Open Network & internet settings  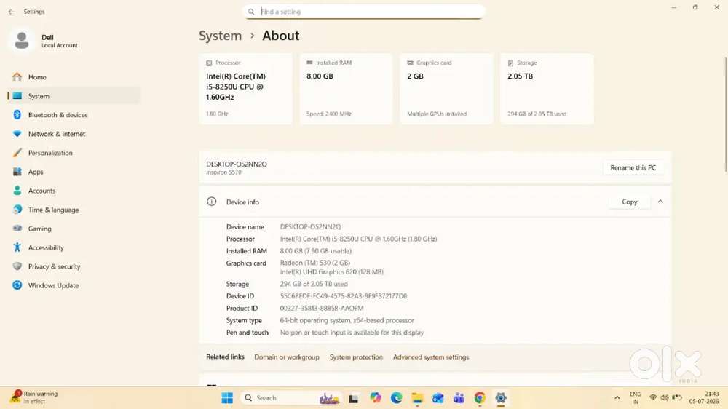[x=74, y=134]
